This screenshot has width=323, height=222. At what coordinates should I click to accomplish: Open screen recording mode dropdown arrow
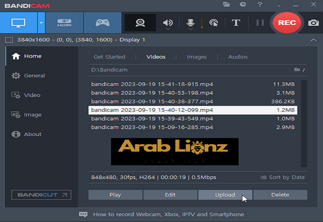42,23
